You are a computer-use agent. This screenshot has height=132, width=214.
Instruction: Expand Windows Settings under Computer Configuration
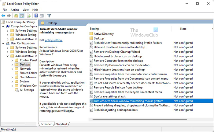click(x=8, y=35)
